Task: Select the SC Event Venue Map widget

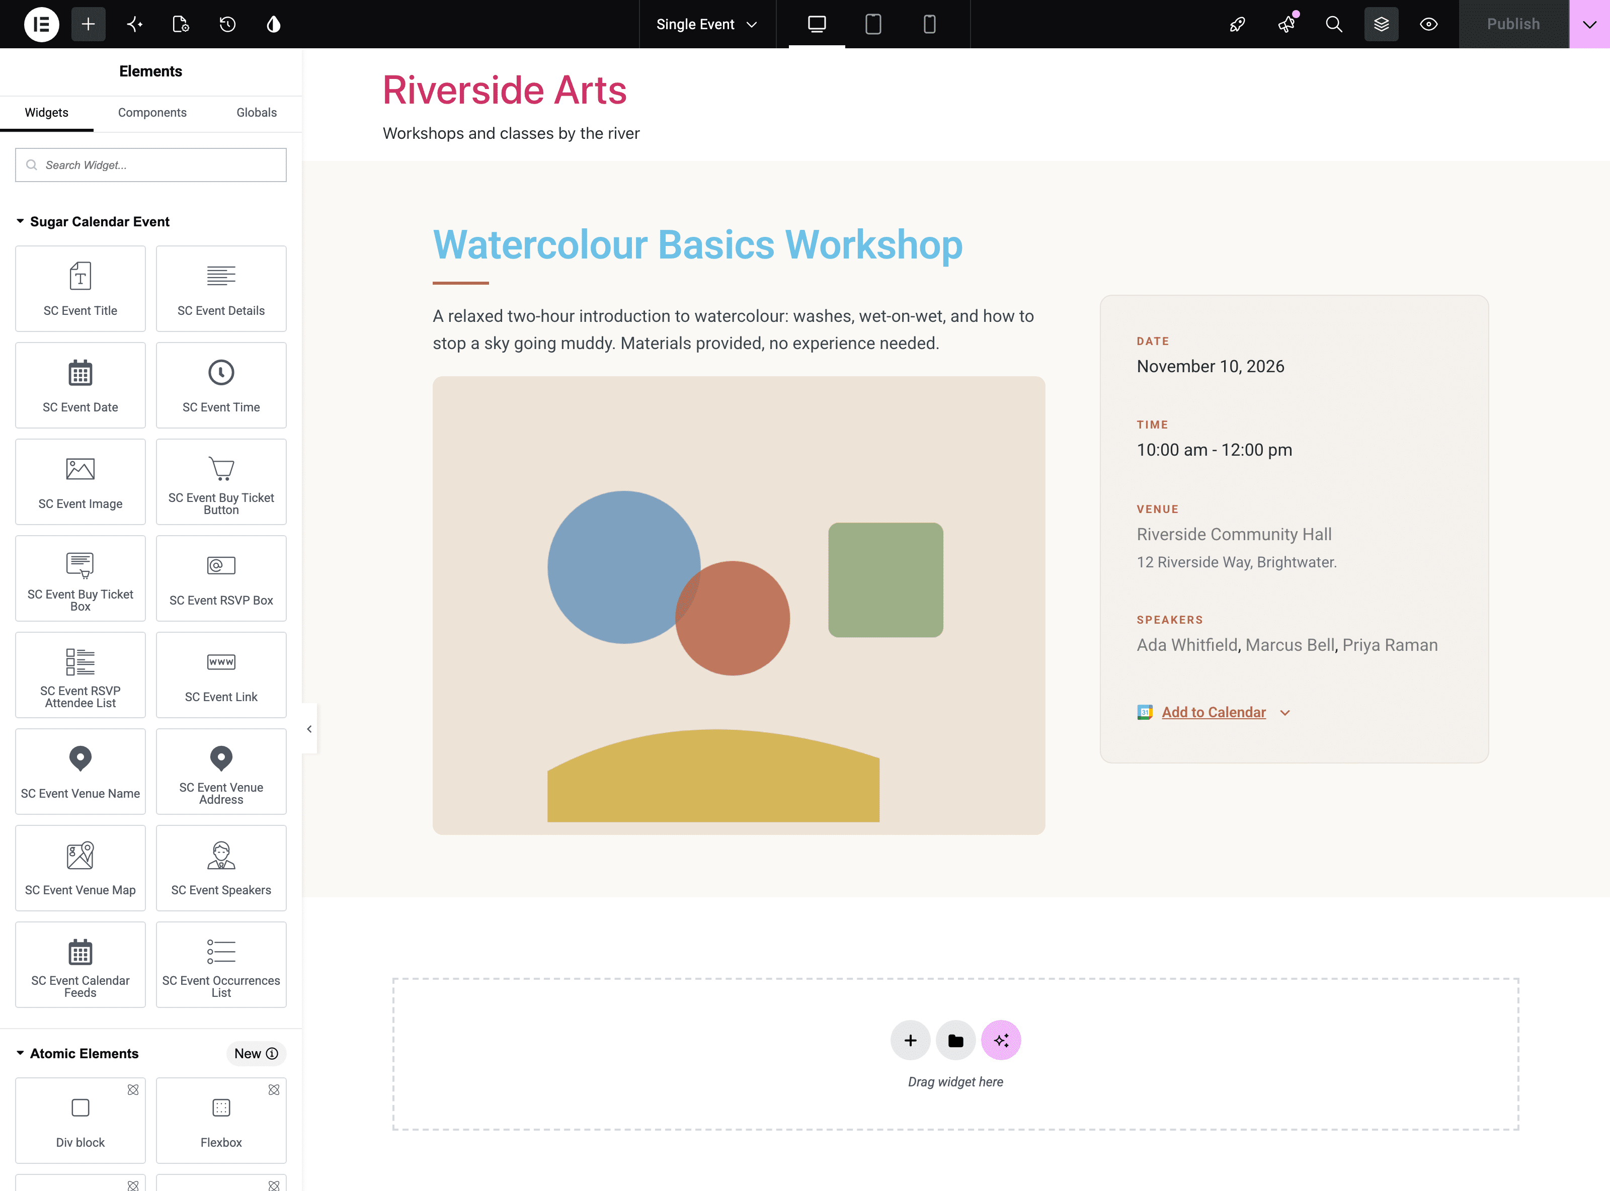Action: click(x=80, y=868)
